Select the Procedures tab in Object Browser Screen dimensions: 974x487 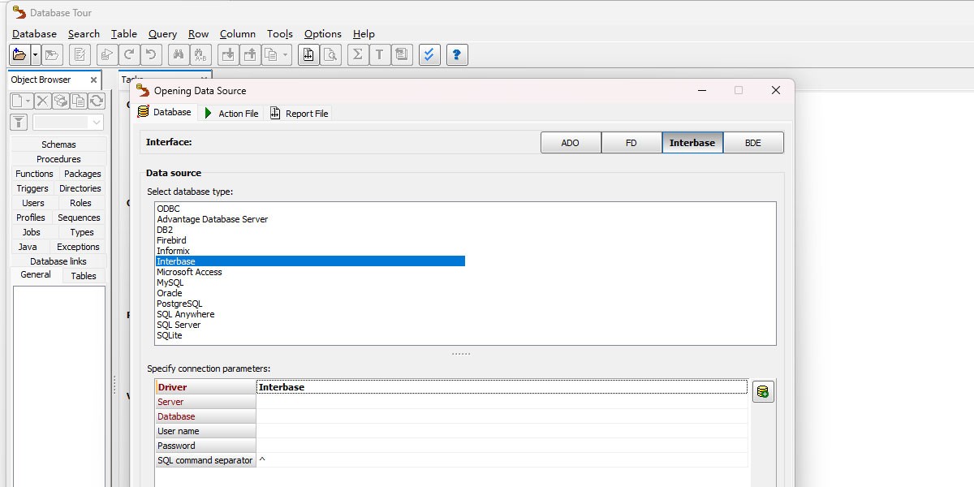[58, 159]
